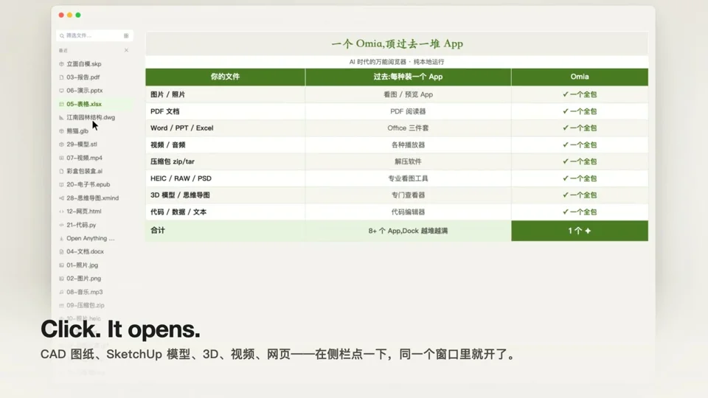
Task: Click the 过去:每种装一个 App column header
Action: (408, 77)
